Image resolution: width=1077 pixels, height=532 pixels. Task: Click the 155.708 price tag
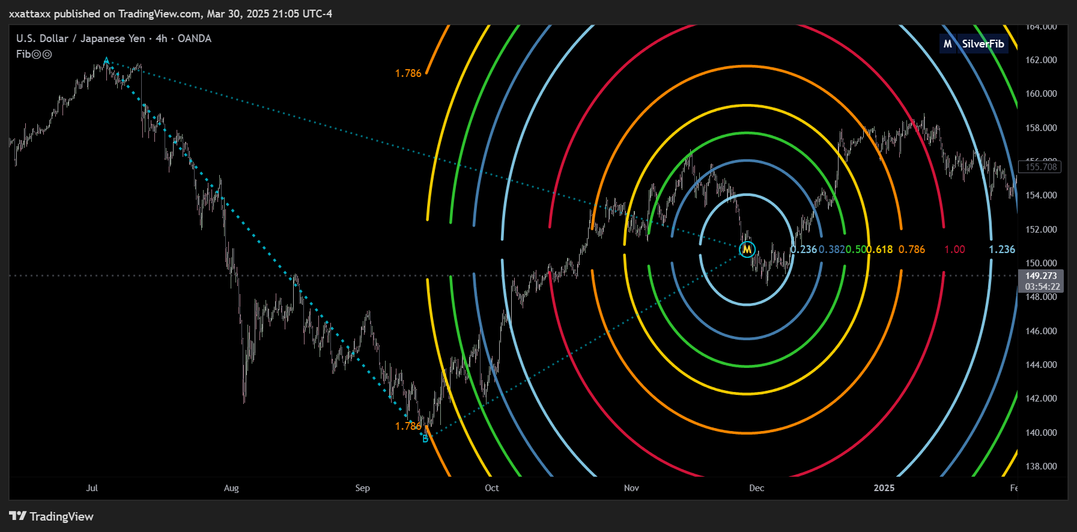click(1041, 167)
